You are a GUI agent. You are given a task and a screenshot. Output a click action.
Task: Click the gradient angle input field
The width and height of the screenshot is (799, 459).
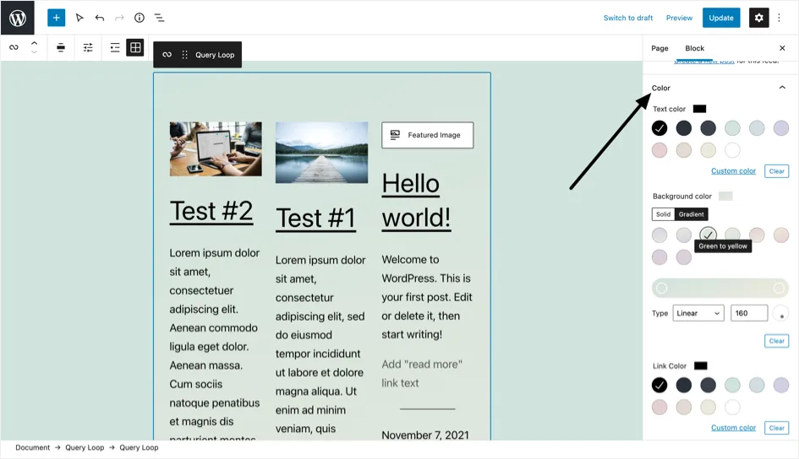point(748,313)
